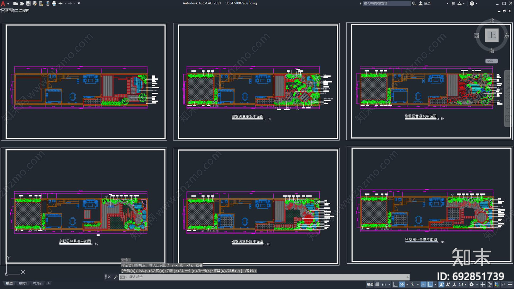Open Customize Quick Access Toolbar dropdown
The width and height of the screenshot is (514, 289).
pyautogui.click(x=79, y=4)
